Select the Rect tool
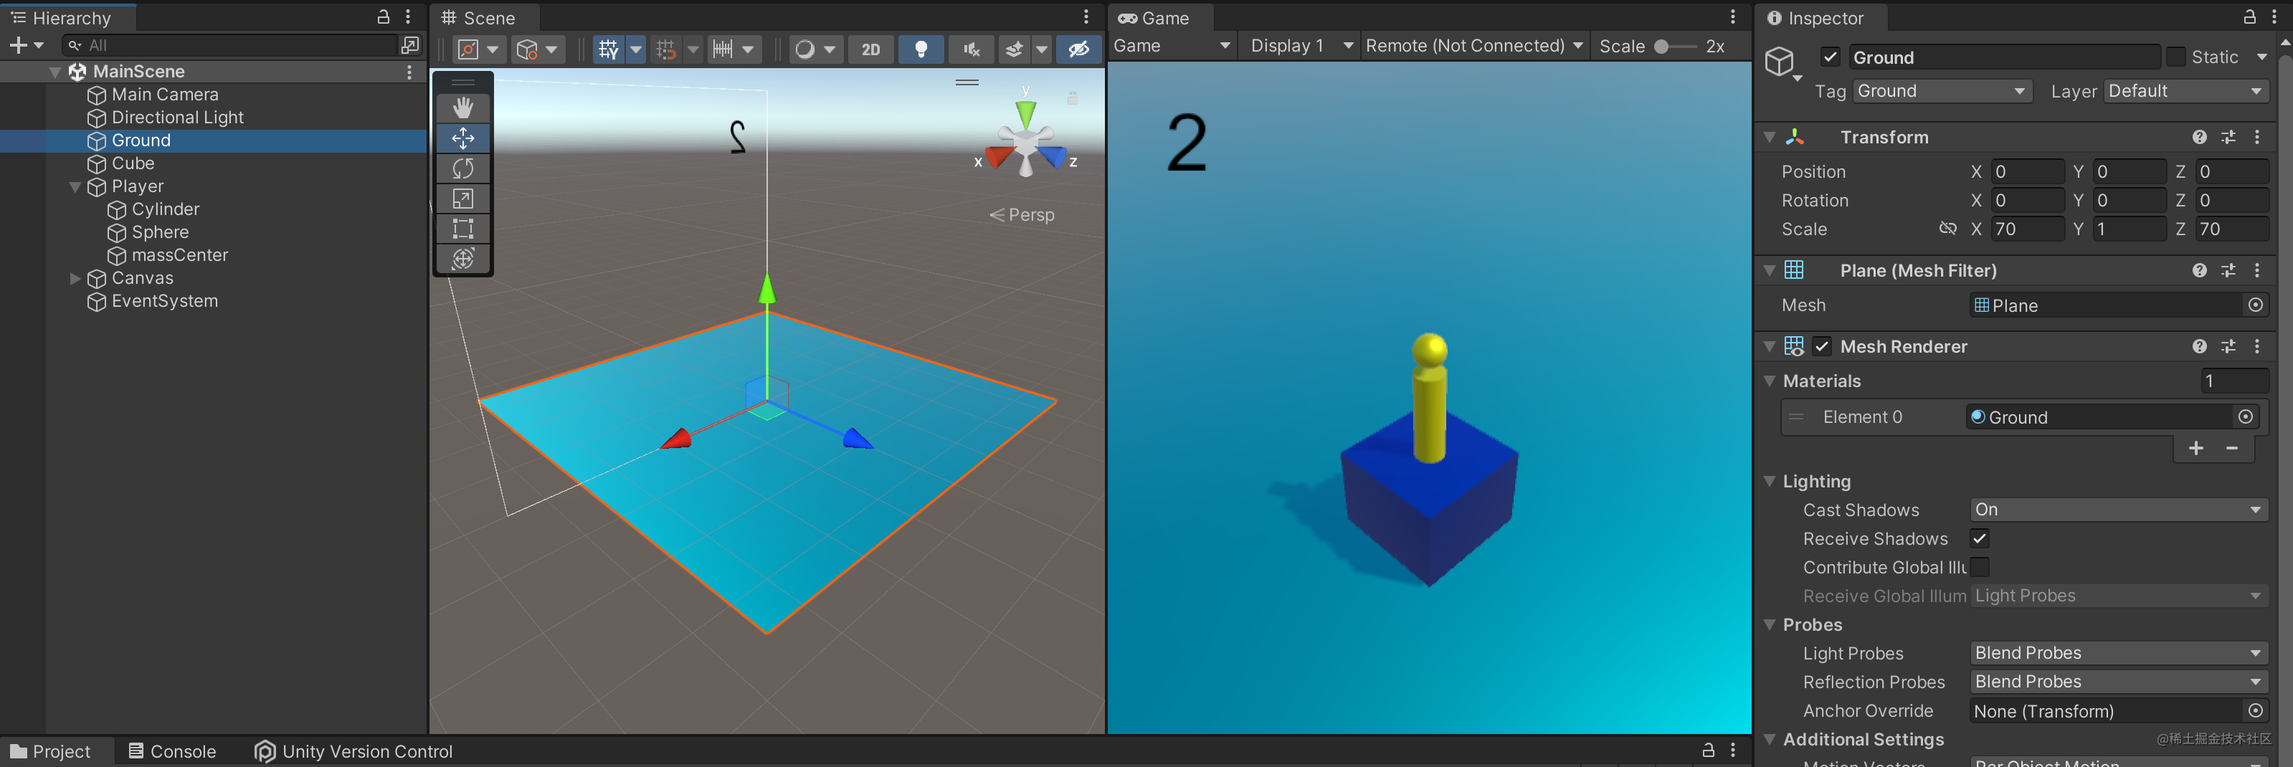The height and width of the screenshot is (767, 2293). tap(463, 229)
